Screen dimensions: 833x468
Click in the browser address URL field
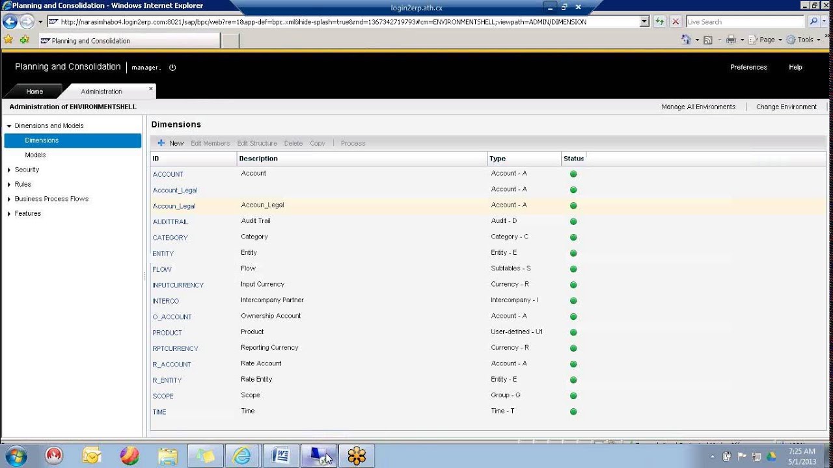pyautogui.click(x=344, y=21)
